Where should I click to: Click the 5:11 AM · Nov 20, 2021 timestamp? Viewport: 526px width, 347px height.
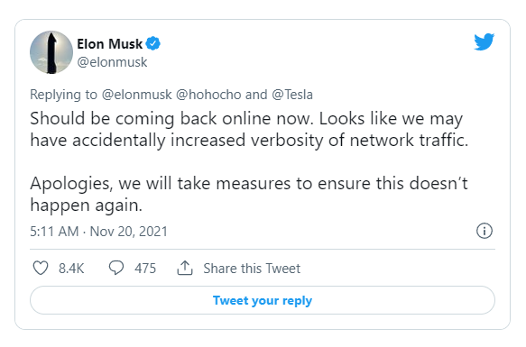coord(98,232)
